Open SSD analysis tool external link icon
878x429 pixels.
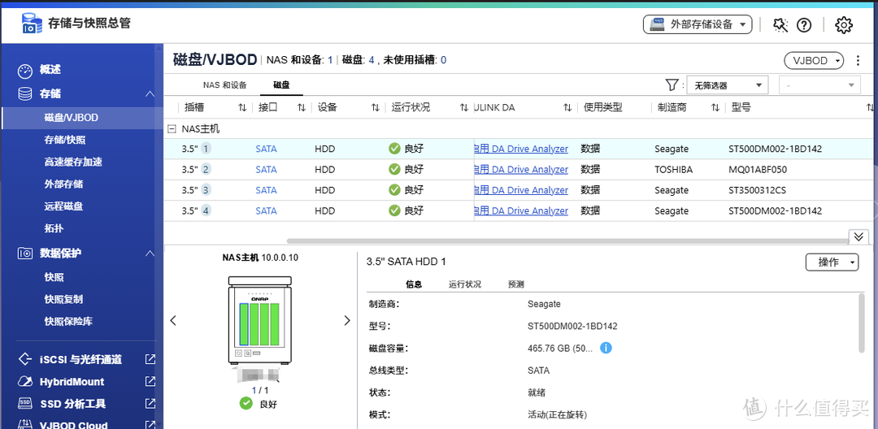coord(150,403)
